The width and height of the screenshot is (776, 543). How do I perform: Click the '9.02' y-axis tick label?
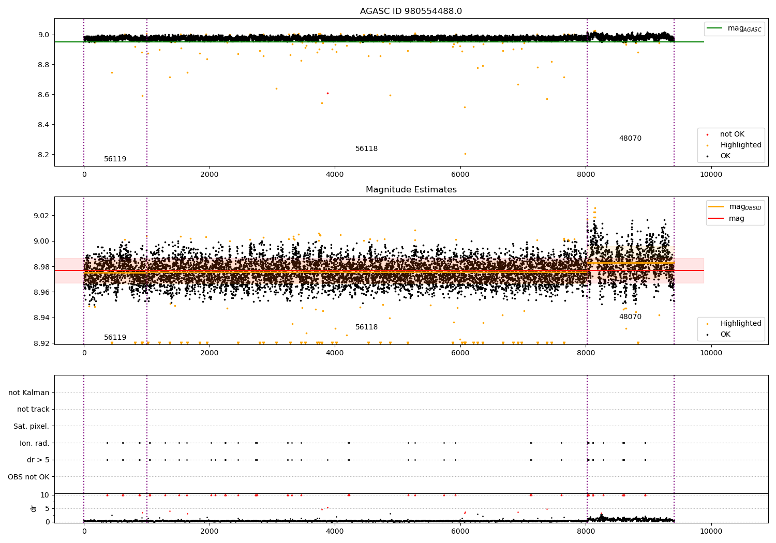pyautogui.click(x=41, y=216)
